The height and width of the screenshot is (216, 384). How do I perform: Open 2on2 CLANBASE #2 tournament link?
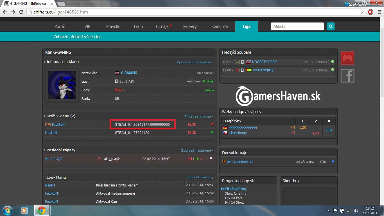tap(240, 162)
